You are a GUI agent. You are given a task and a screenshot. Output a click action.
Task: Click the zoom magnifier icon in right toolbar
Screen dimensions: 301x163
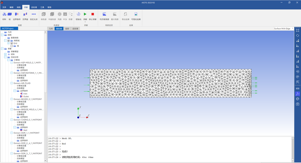click(298, 82)
